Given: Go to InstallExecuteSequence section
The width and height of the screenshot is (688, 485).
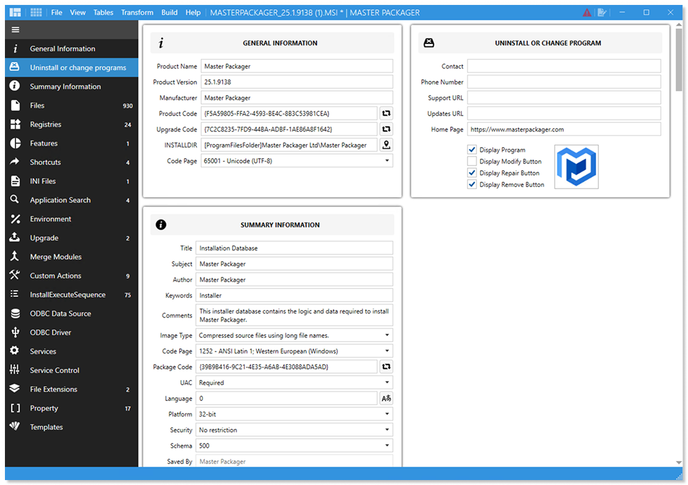Looking at the screenshot, I should (x=67, y=295).
